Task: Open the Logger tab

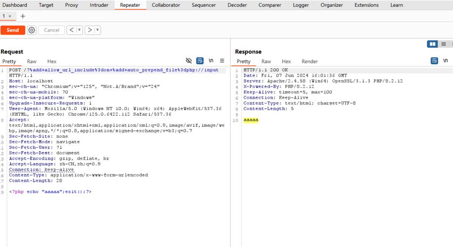Action: click(301, 5)
